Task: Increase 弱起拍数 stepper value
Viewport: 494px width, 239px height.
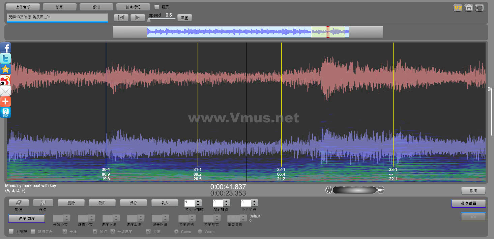Action: pos(227,201)
